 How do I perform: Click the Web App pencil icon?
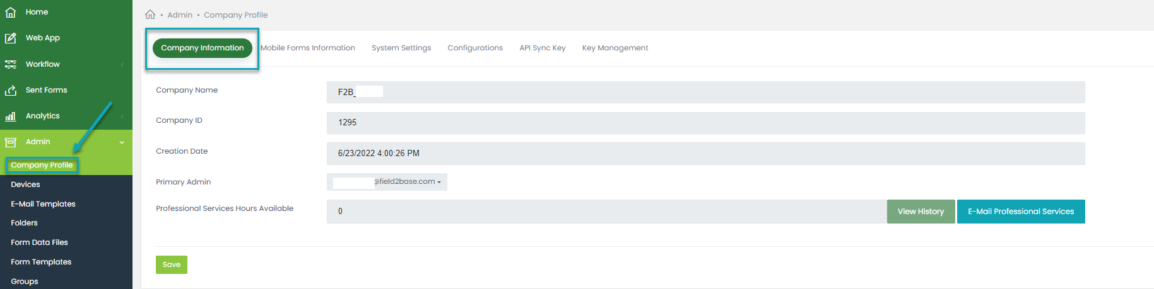point(11,38)
